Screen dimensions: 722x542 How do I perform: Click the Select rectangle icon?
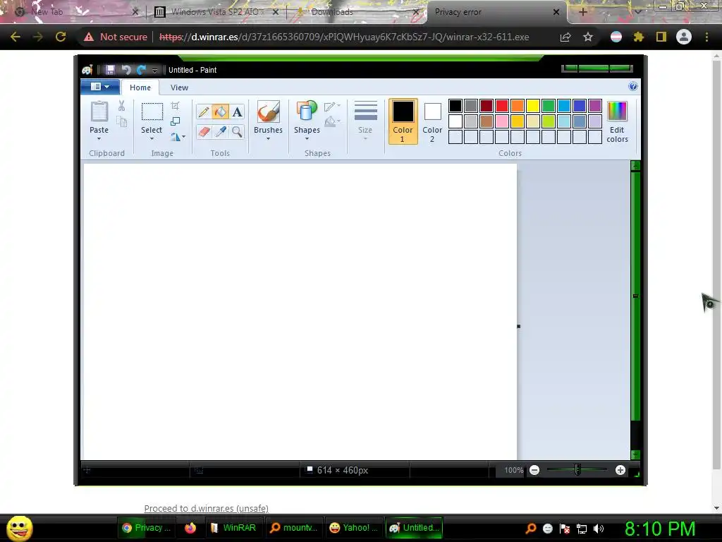click(152, 112)
